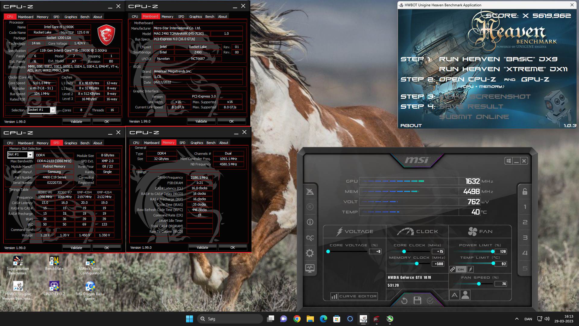Open the ABOUT link in Heaven app
Viewport: 579px width, 326px height.
[x=411, y=126]
